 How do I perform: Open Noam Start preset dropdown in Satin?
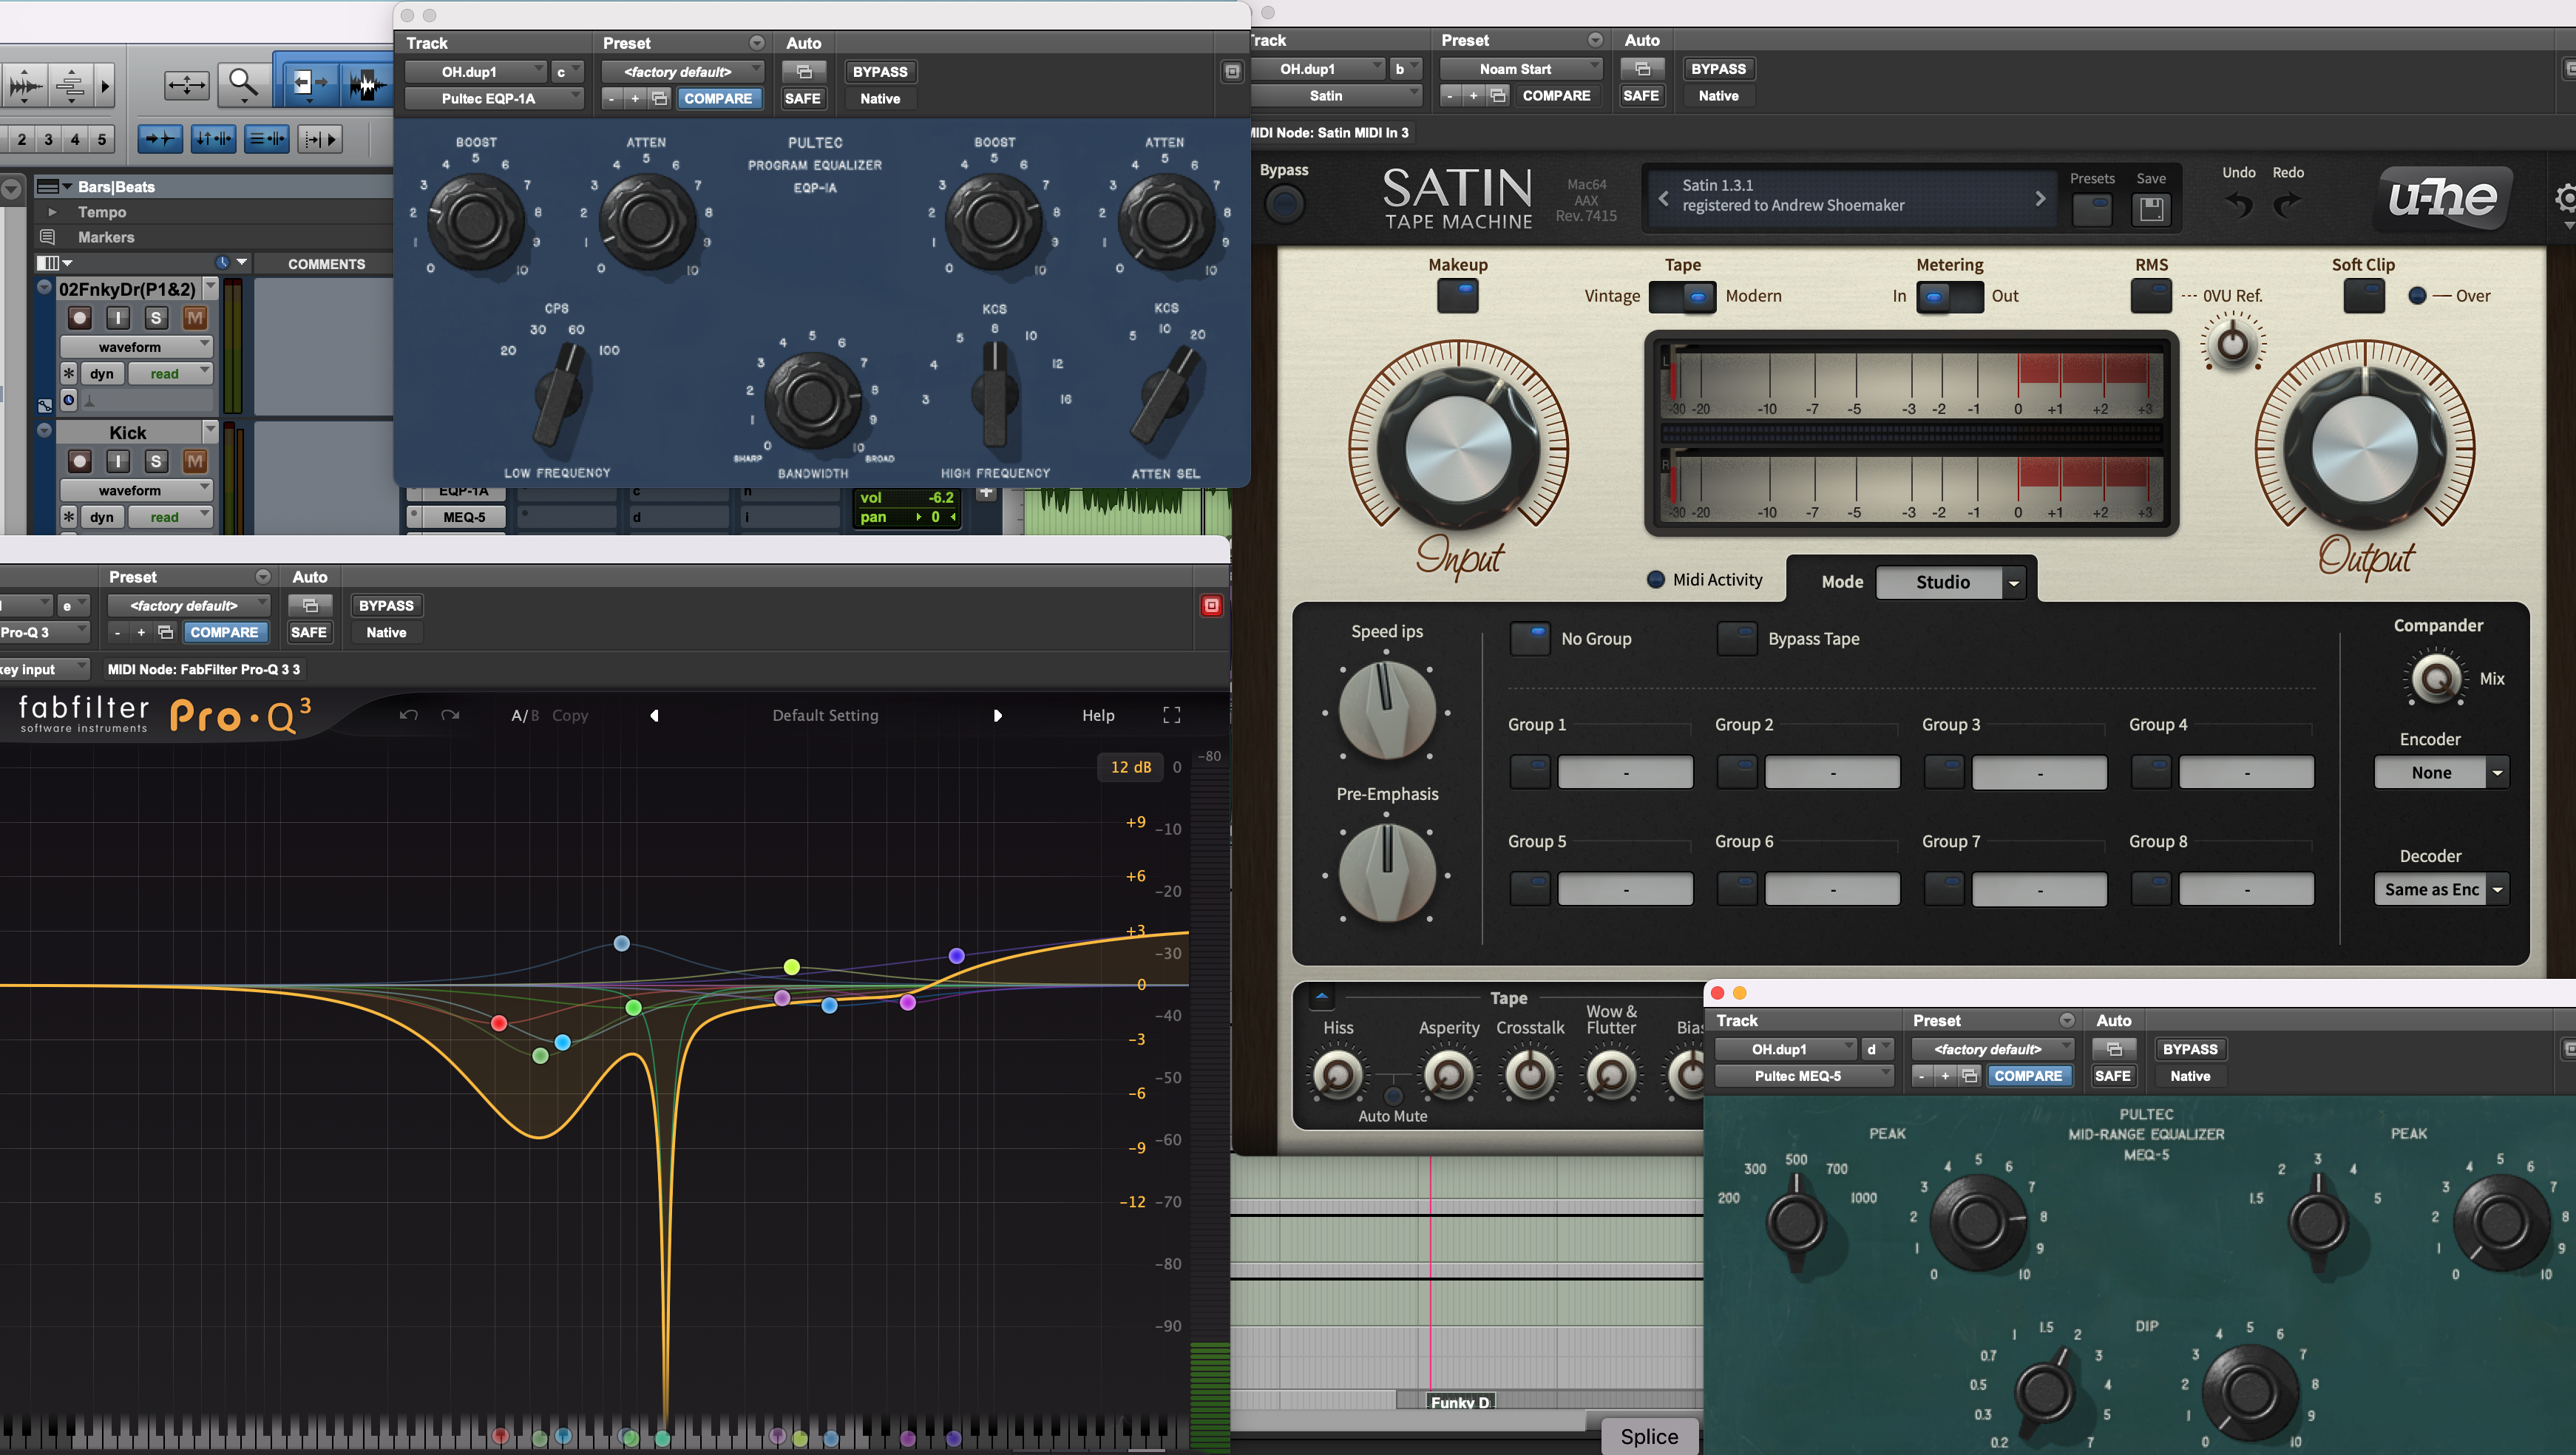[1521, 68]
